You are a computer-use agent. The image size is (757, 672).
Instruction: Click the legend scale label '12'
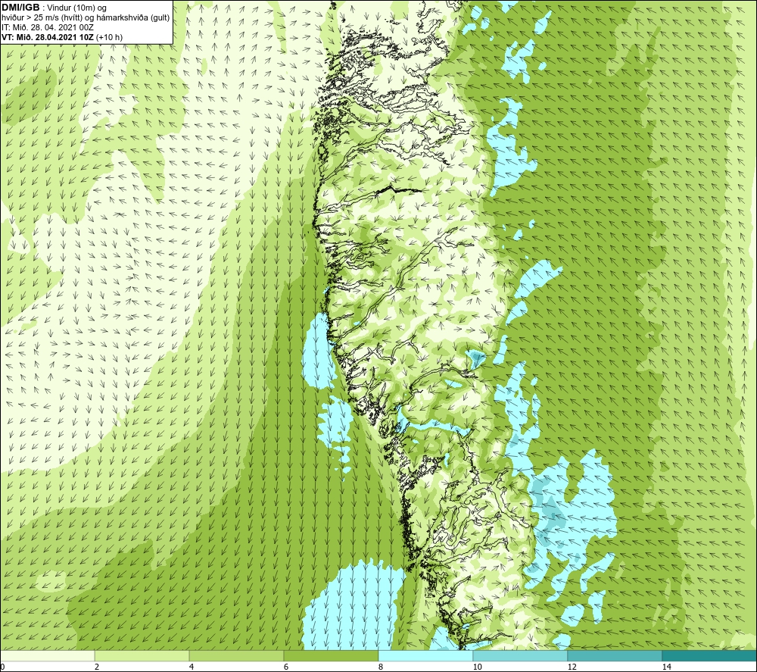tap(572, 667)
